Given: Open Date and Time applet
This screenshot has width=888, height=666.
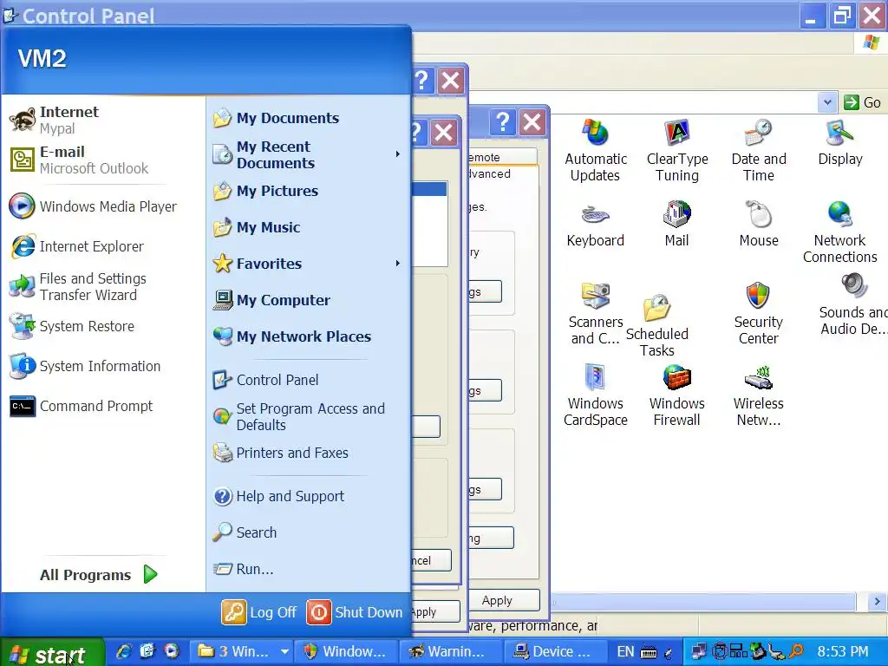Looking at the screenshot, I should (758, 150).
